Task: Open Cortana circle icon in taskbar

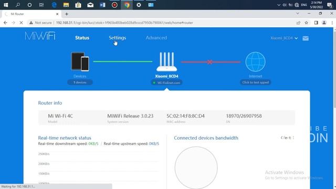Action: click(29, 5)
